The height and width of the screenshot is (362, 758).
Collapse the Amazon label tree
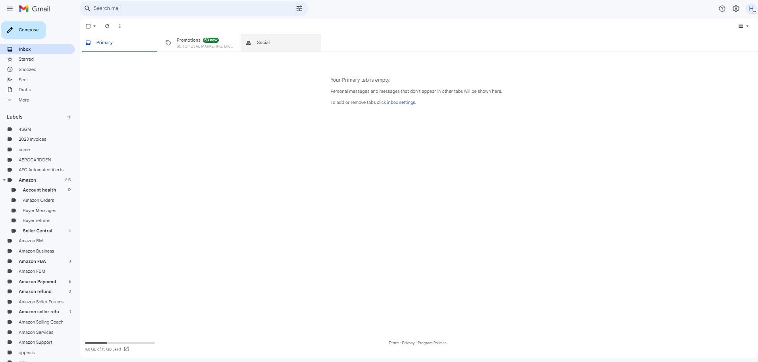4,180
